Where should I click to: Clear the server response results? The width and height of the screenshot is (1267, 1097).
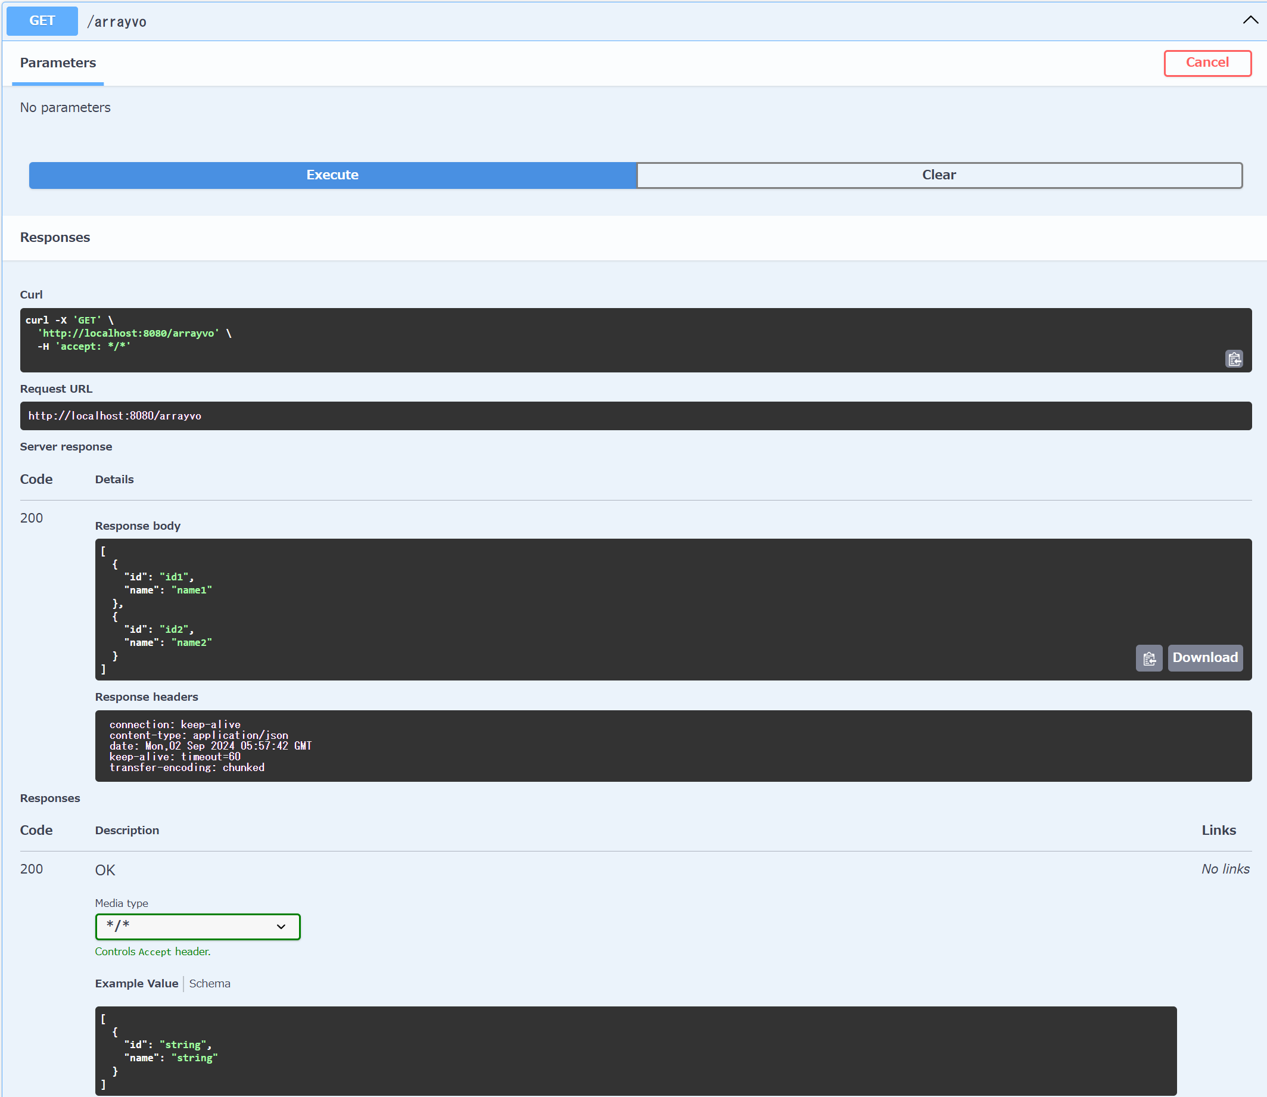pyautogui.click(x=939, y=175)
